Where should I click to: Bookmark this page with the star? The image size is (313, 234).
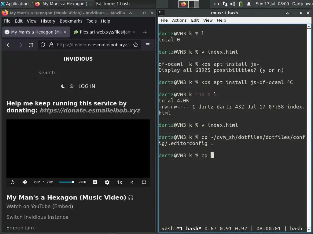136,45
